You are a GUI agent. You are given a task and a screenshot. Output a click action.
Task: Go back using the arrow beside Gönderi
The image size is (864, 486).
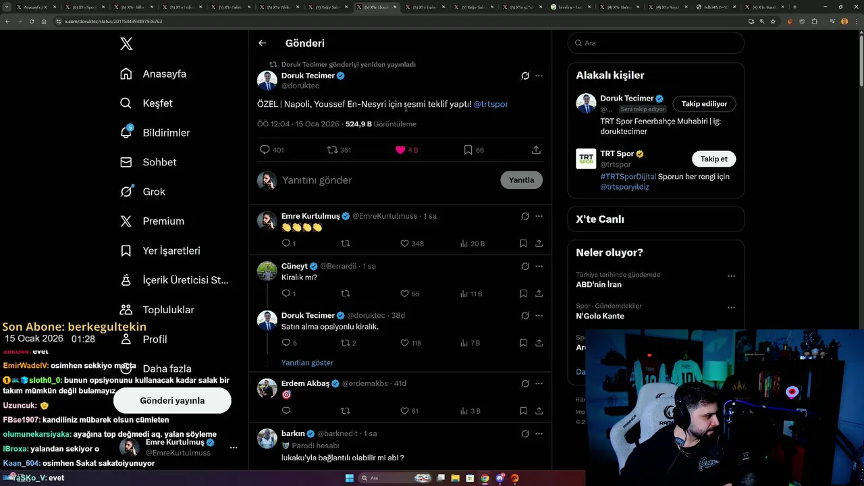tap(262, 43)
